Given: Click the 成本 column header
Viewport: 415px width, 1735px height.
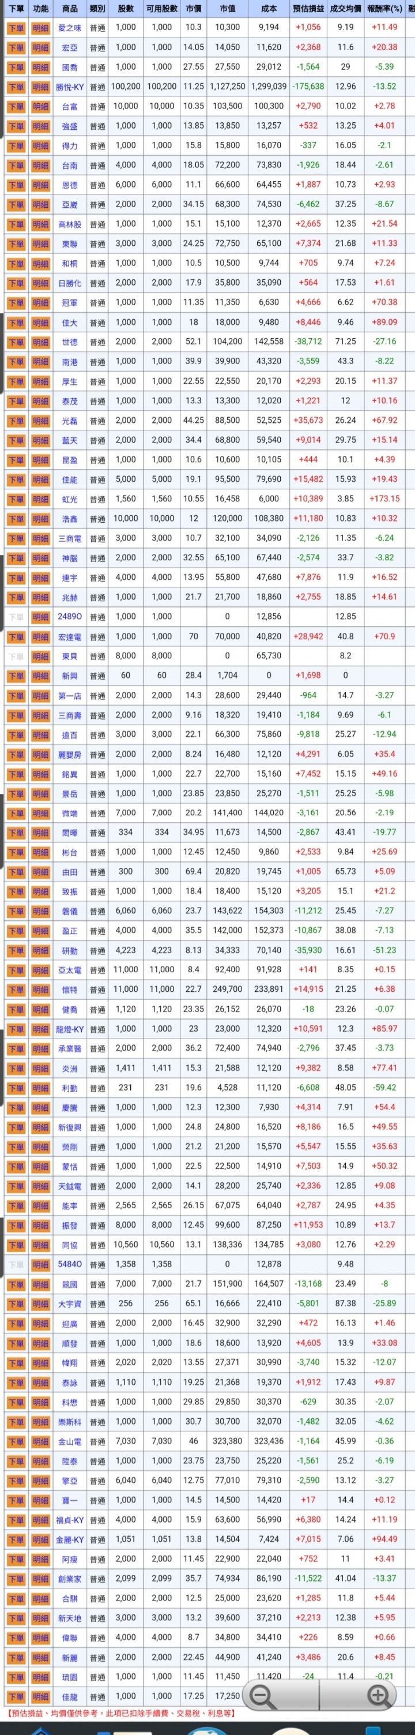Looking at the screenshot, I should [x=269, y=9].
